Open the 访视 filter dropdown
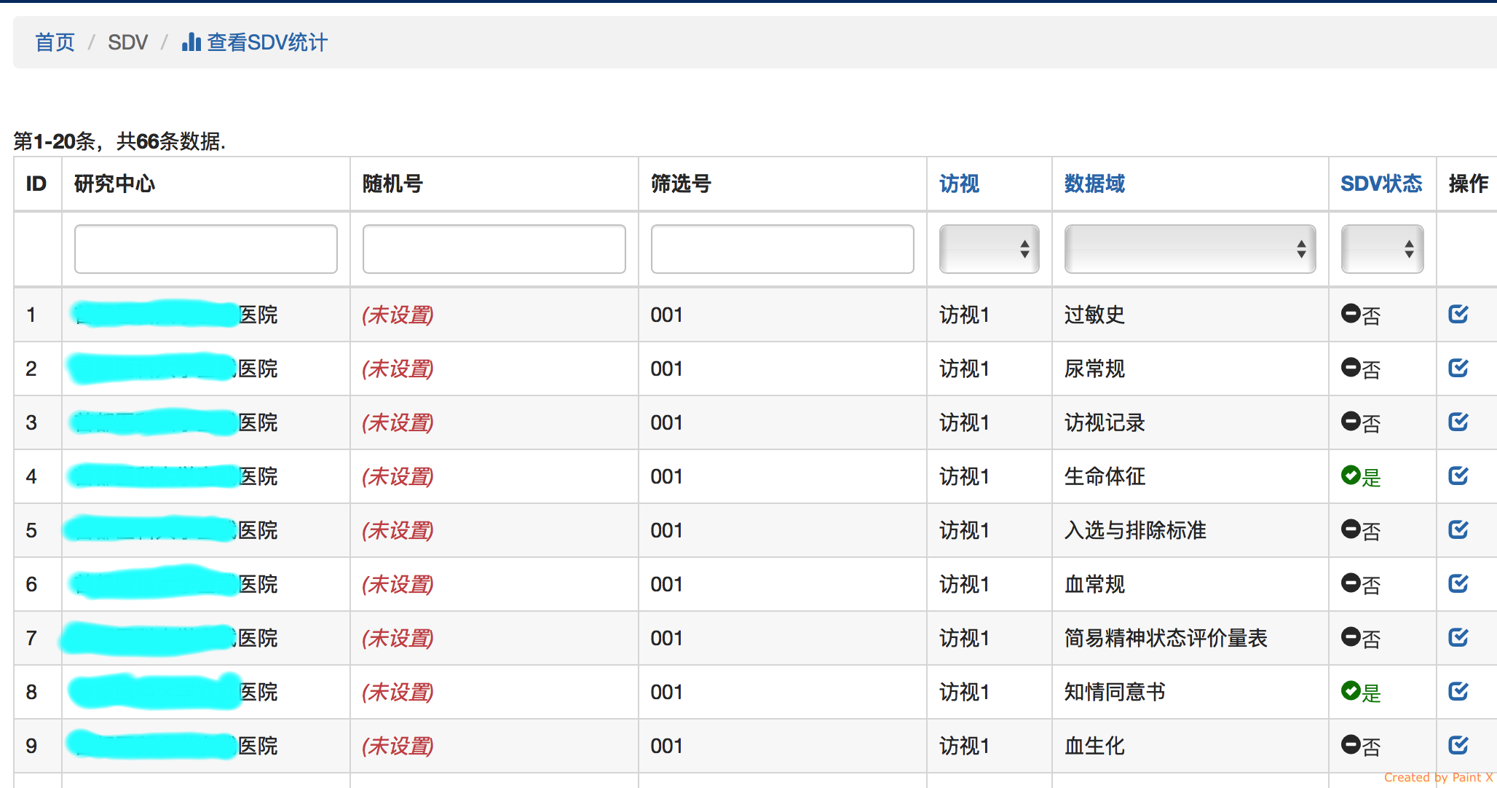Viewport: 1497px width, 788px height. coord(989,249)
